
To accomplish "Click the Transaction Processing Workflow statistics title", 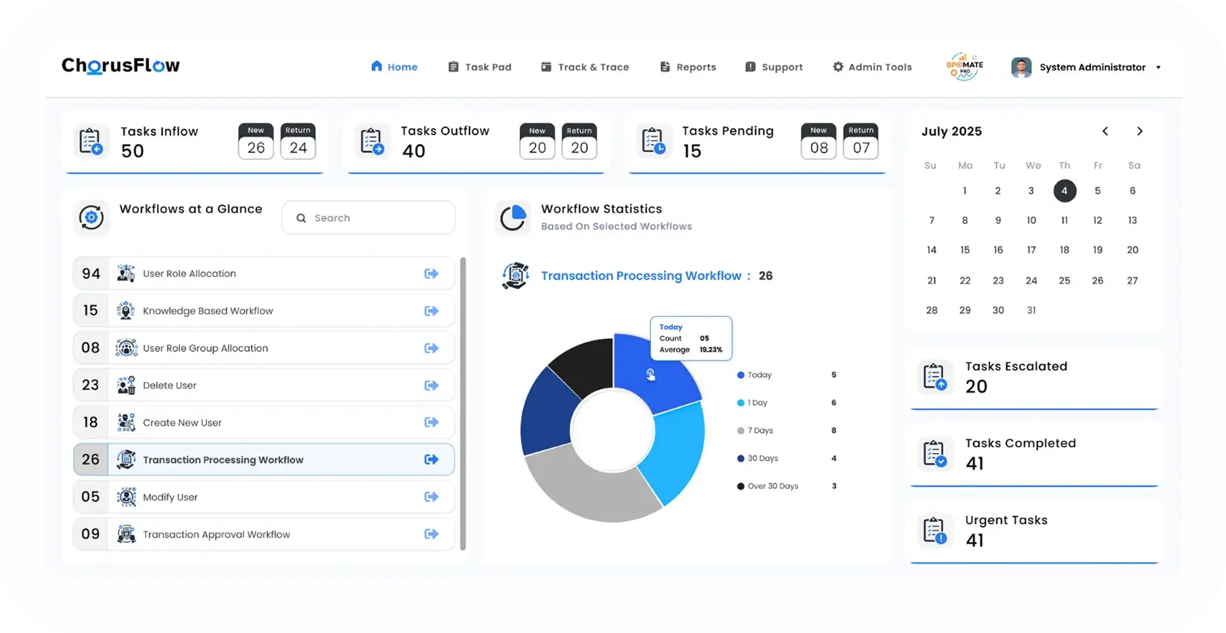I will point(641,276).
